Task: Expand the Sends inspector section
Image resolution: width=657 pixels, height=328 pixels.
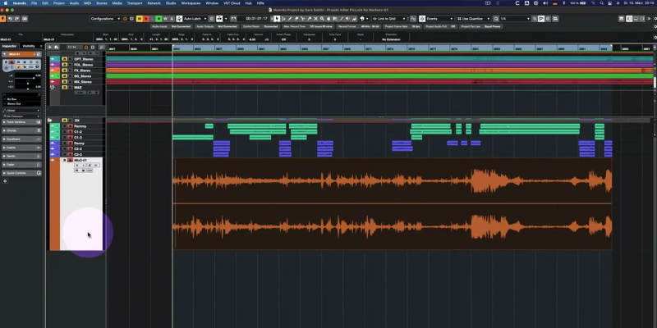Action: (22, 156)
